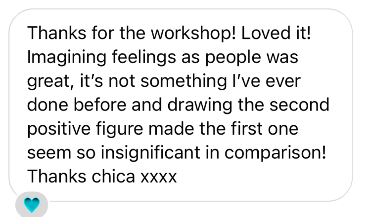Click the word "great," on the third line

(50, 81)
